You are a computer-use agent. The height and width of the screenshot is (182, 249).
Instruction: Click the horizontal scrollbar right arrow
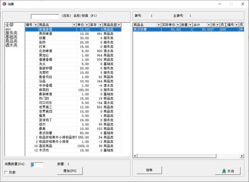pos(242,156)
